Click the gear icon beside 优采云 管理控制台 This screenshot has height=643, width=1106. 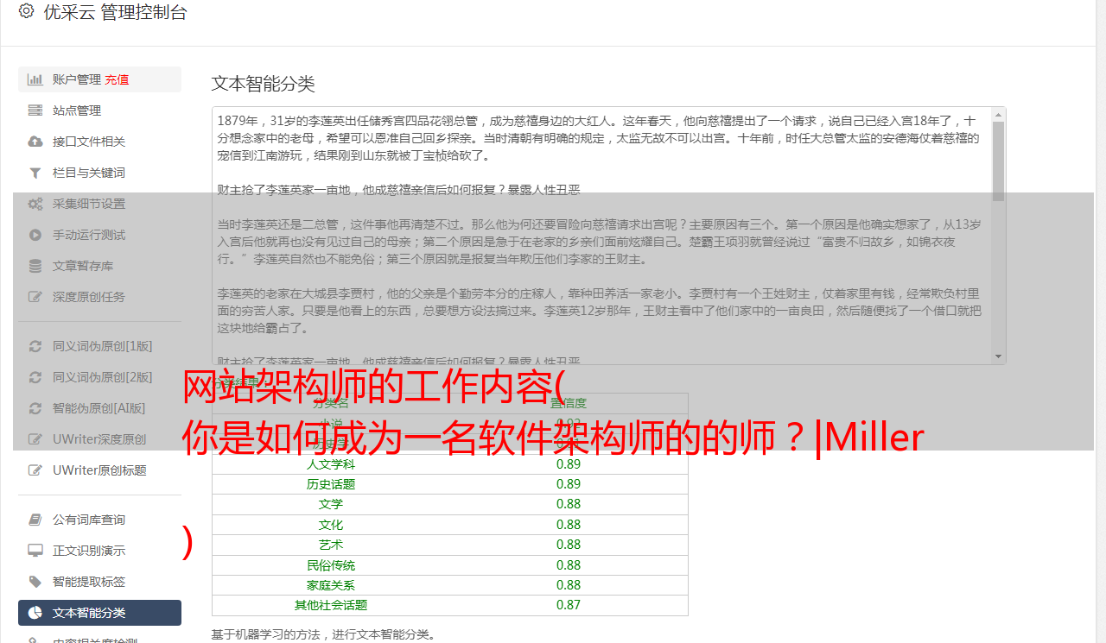26,11
